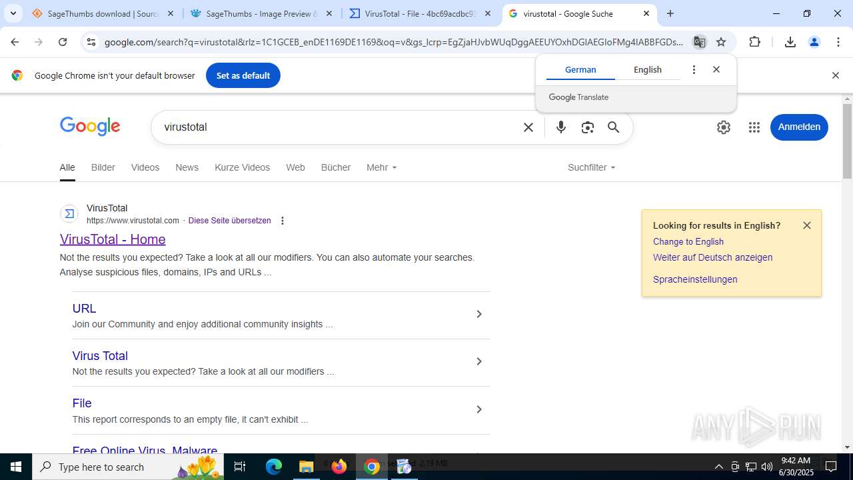Select German in the Translate popup

580,69
